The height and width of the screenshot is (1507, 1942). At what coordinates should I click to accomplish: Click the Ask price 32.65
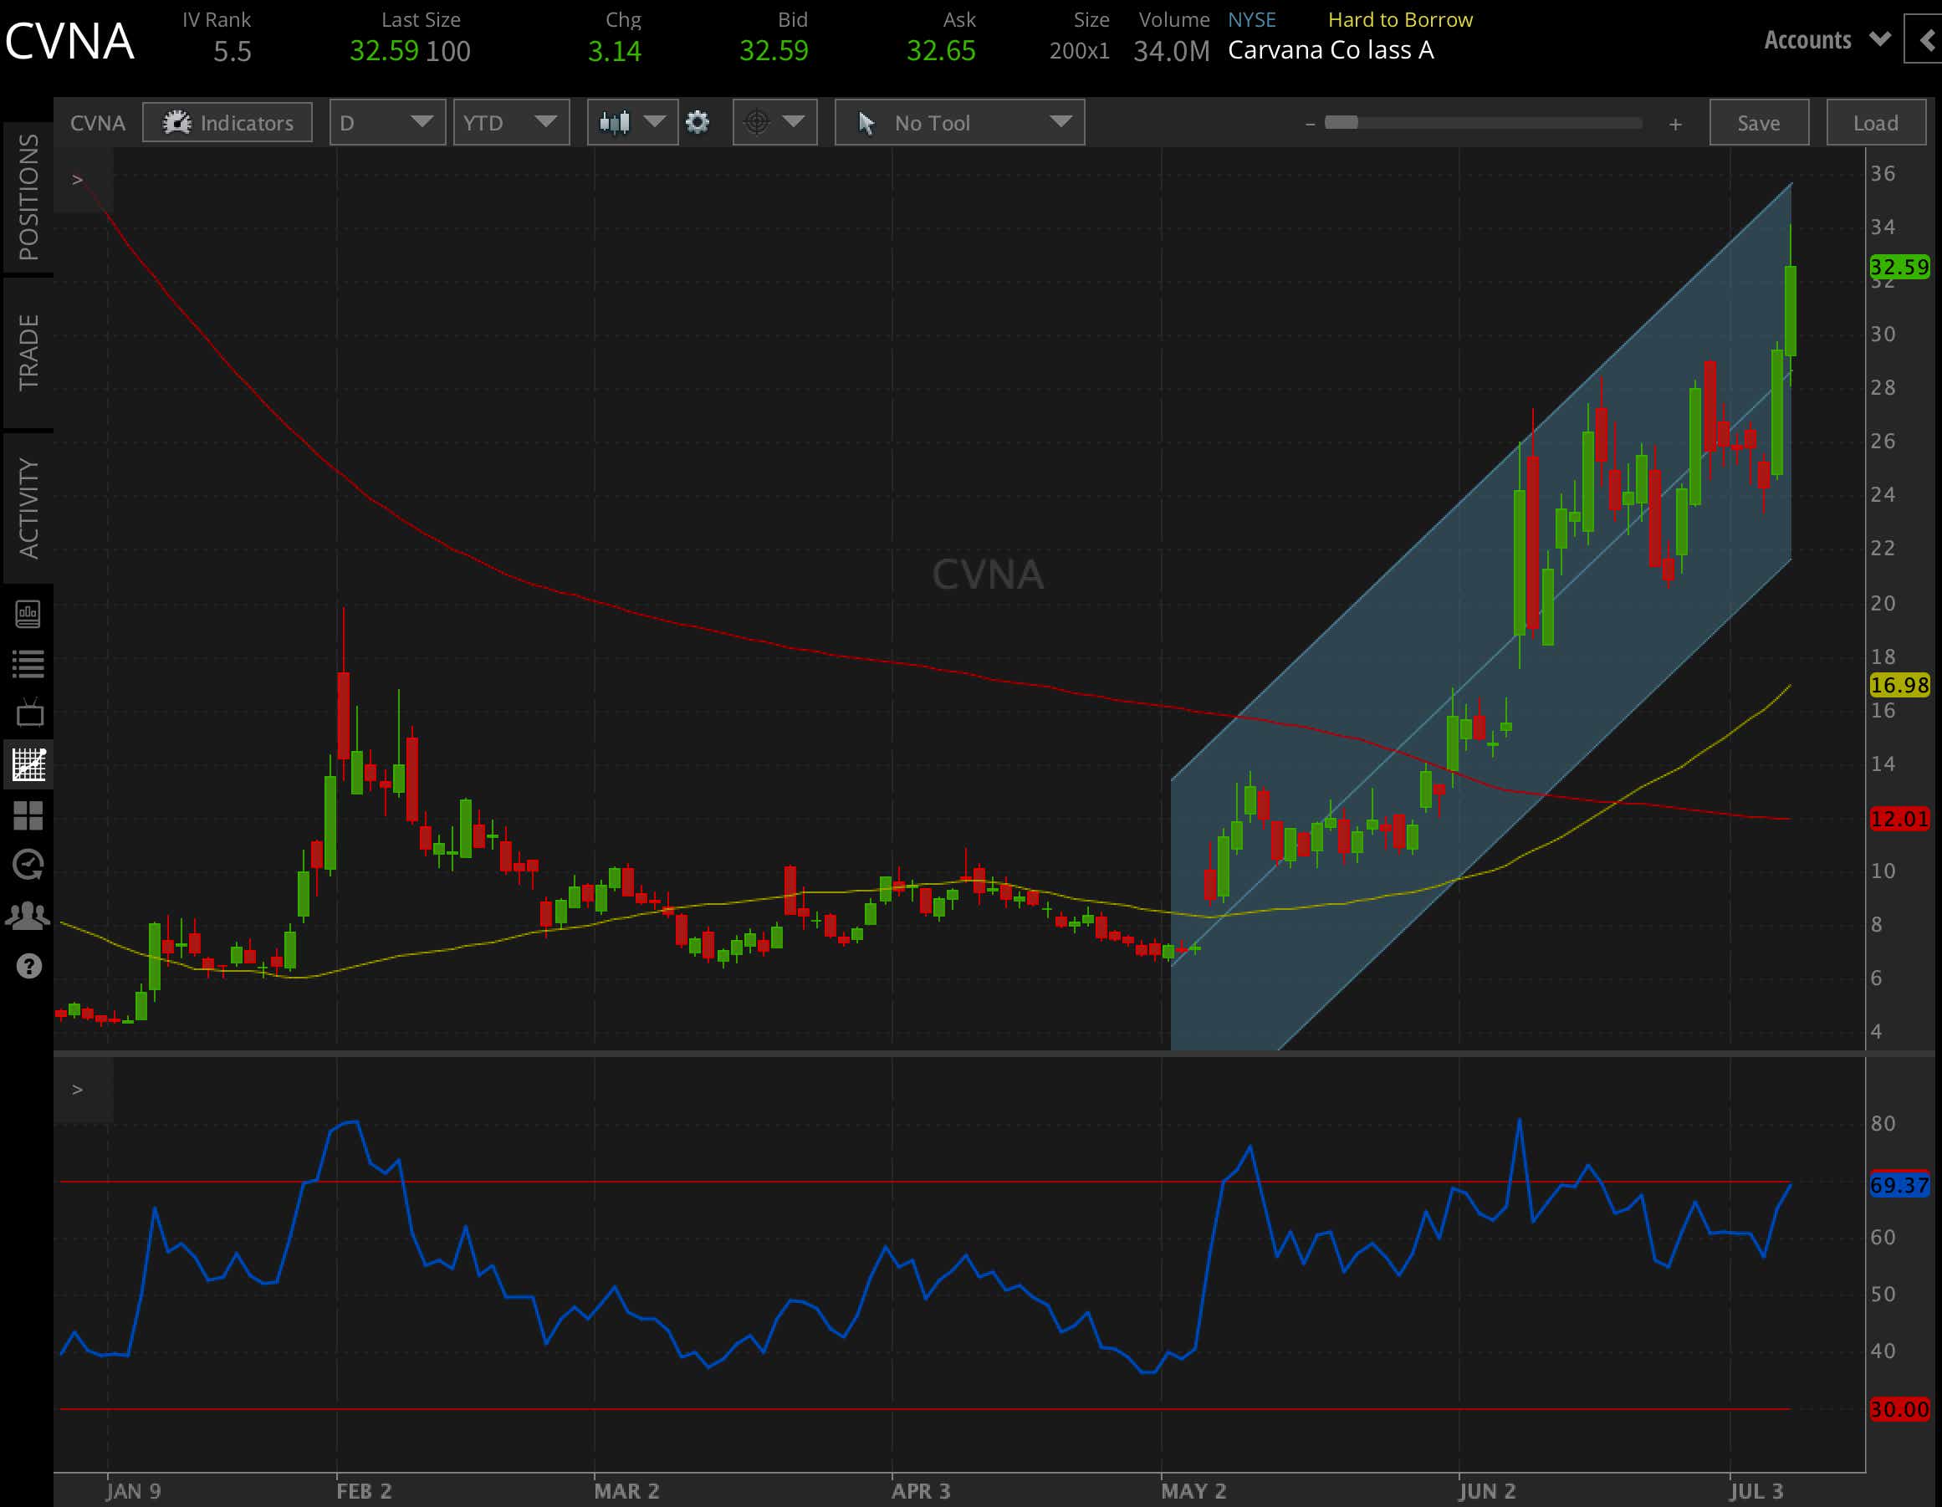point(941,51)
